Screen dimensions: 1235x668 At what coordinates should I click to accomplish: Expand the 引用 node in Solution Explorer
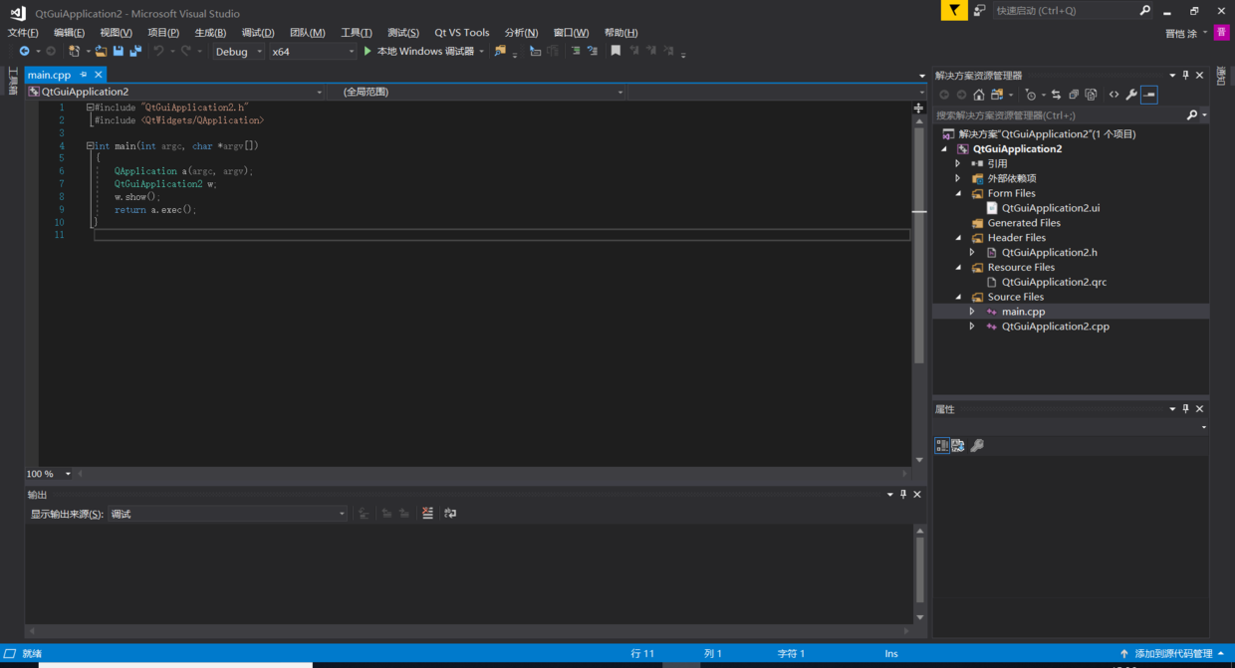click(958, 163)
